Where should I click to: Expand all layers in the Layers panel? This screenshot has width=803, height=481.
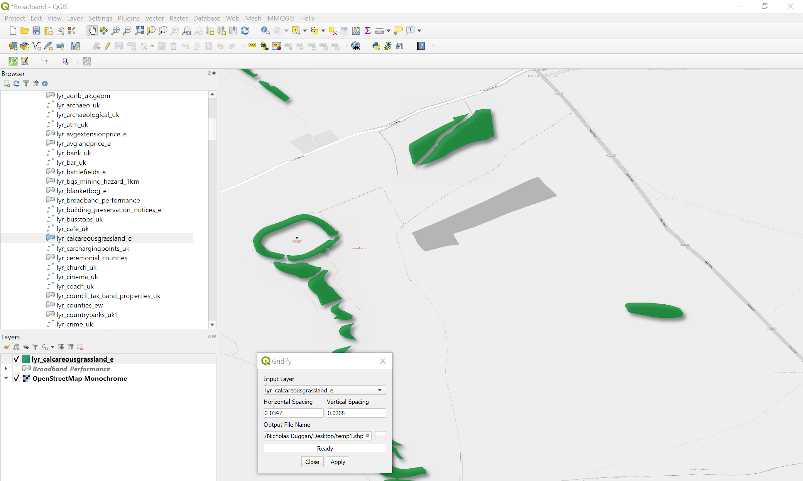click(x=61, y=347)
